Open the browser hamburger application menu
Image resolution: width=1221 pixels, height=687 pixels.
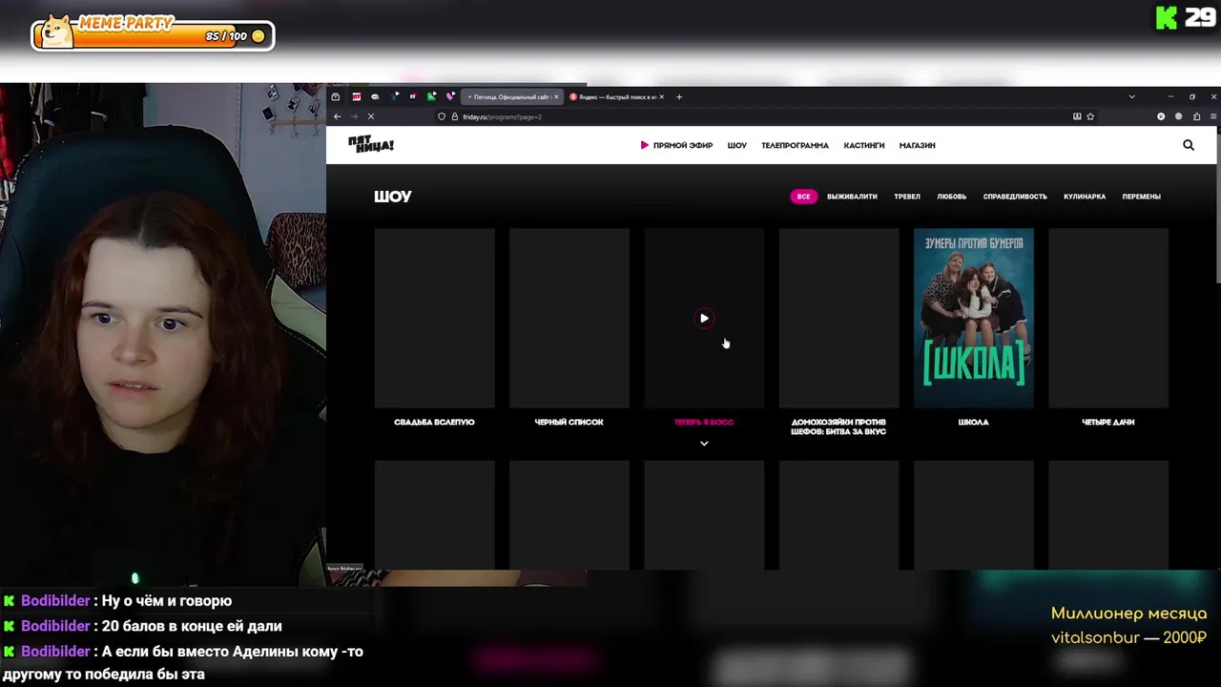1213,116
